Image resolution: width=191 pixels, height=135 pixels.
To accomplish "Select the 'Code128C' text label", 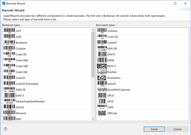I will (22, 72).
